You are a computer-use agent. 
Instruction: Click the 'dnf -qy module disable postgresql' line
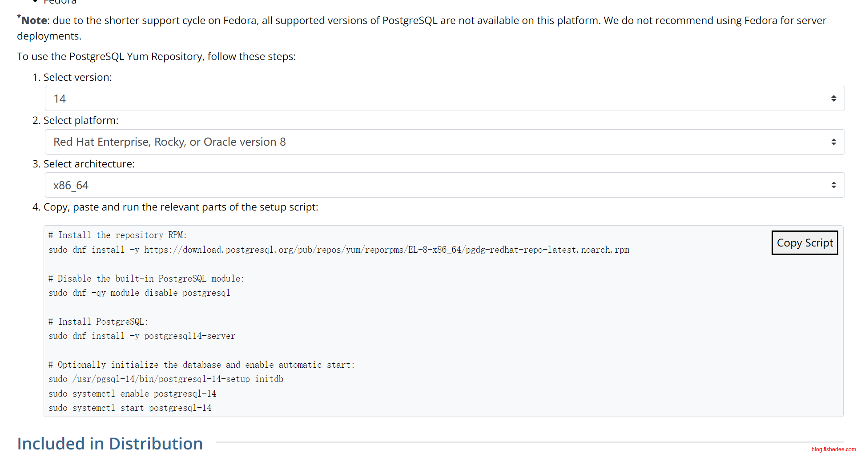tap(139, 293)
